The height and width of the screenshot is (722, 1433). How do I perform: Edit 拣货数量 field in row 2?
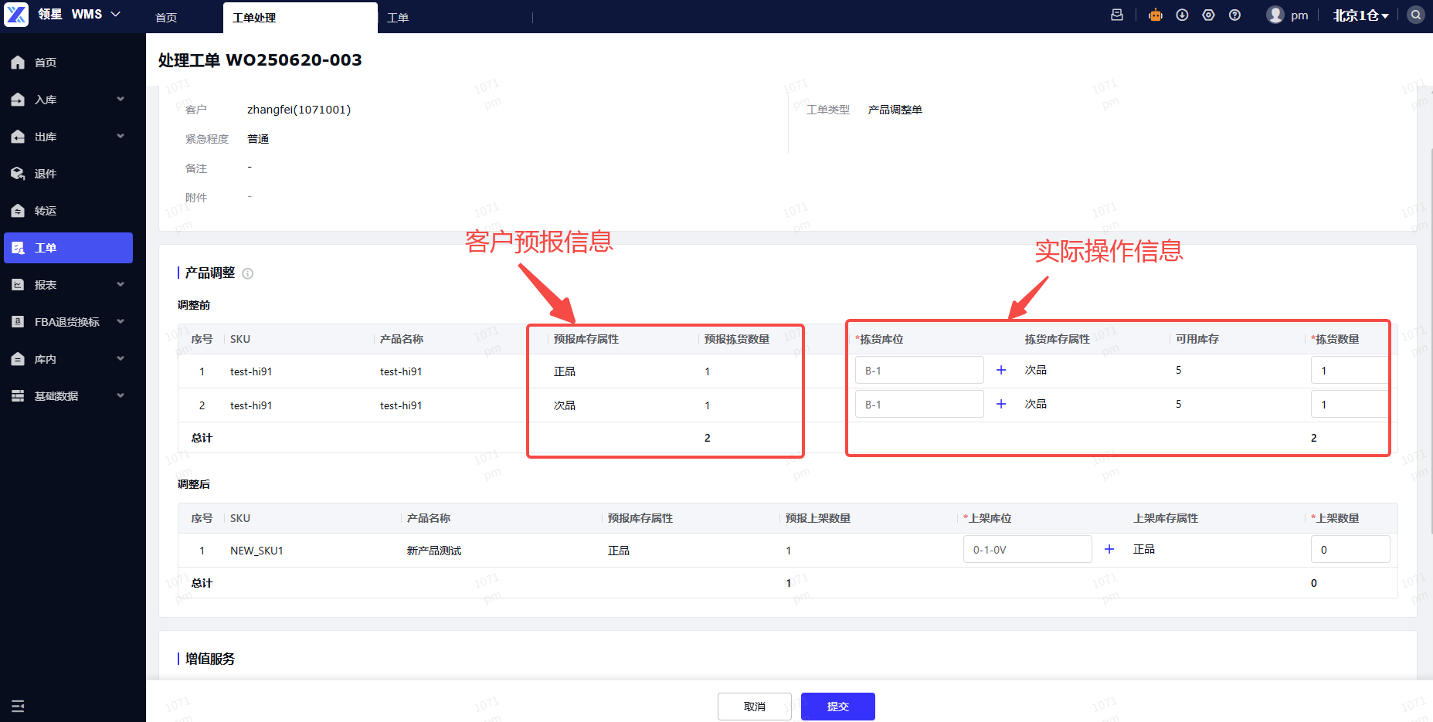(1349, 404)
